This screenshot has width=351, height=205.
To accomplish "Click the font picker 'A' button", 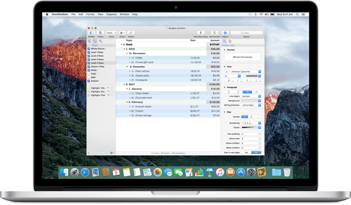I will 227,72.
